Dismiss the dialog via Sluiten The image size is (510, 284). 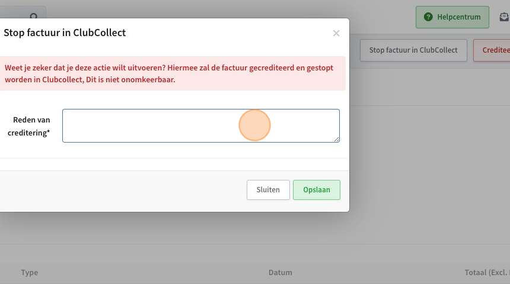coord(268,190)
